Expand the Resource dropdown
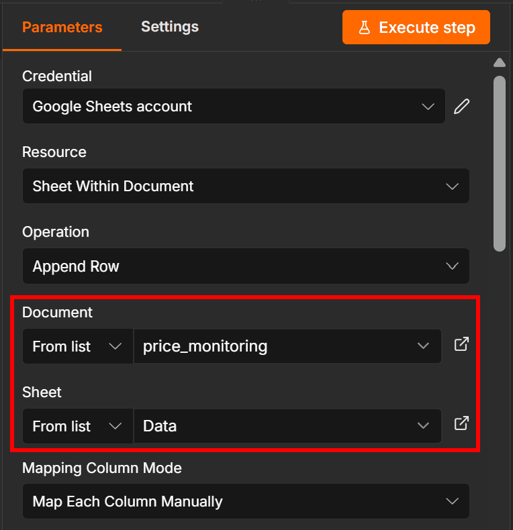This screenshot has width=513, height=530. (x=246, y=186)
